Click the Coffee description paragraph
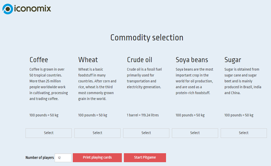271x166 pixels. point(49,84)
